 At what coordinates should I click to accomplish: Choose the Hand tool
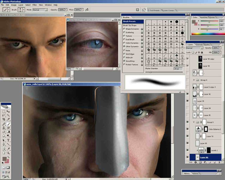coord(4,153)
